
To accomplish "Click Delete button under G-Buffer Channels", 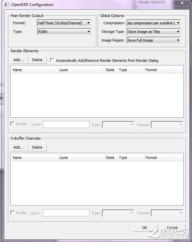I will (x=38, y=147).
